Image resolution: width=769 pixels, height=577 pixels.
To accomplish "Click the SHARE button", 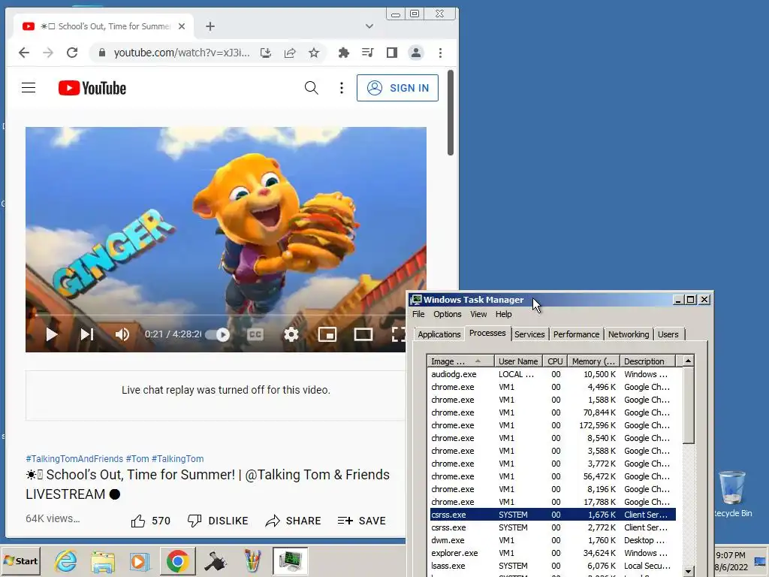I will (293, 521).
